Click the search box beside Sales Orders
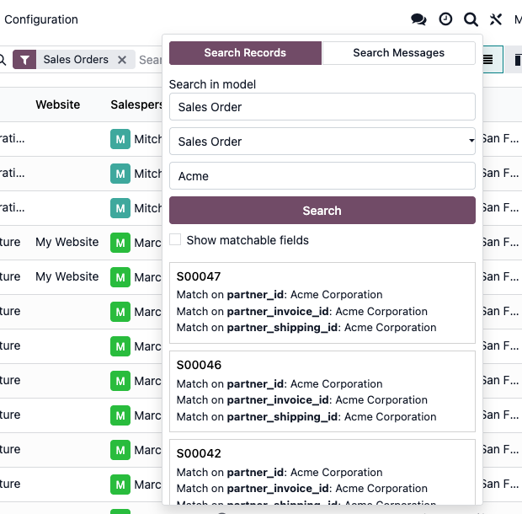Screen dimensions: 522x514 pyautogui.click(x=150, y=60)
